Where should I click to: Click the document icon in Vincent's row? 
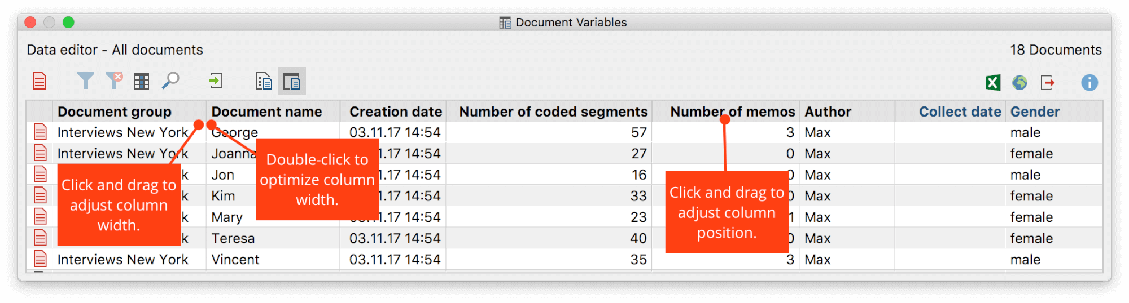coord(40,260)
